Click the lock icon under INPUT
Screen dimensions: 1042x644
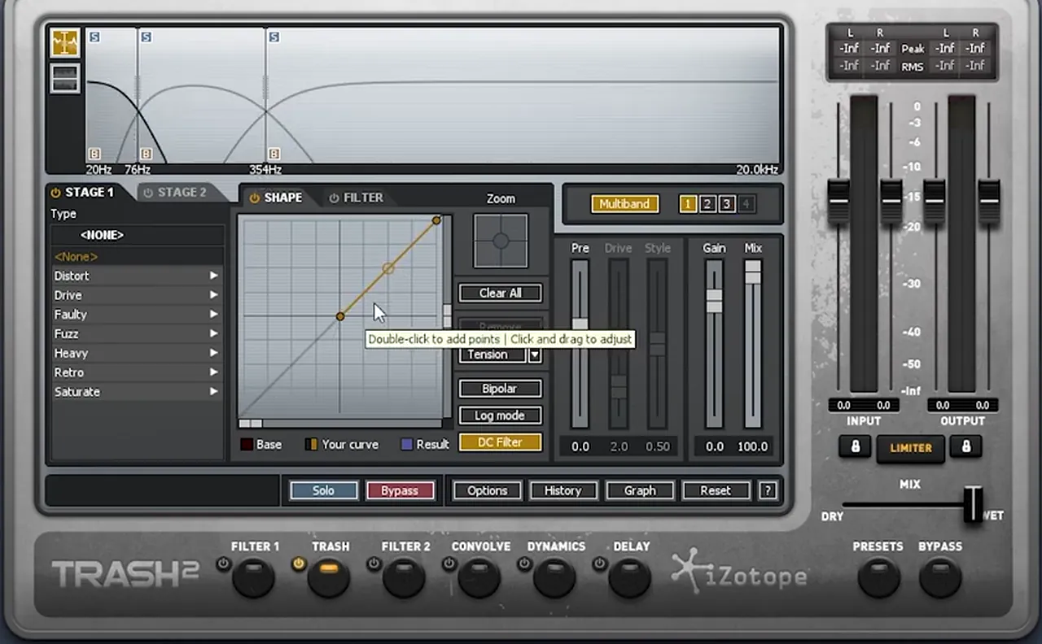pyautogui.click(x=855, y=446)
